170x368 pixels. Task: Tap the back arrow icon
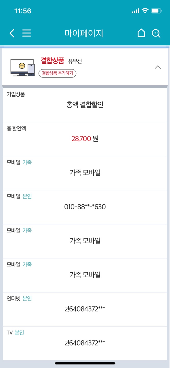click(12, 33)
